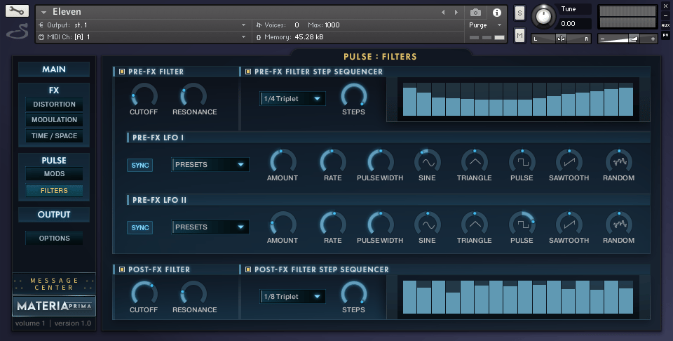This screenshot has height=341, width=673.
Task: Click LFO I Sine waveform knob
Action: (x=427, y=162)
